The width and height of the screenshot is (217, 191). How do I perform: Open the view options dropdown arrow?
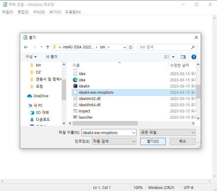click(x=173, y=57)
